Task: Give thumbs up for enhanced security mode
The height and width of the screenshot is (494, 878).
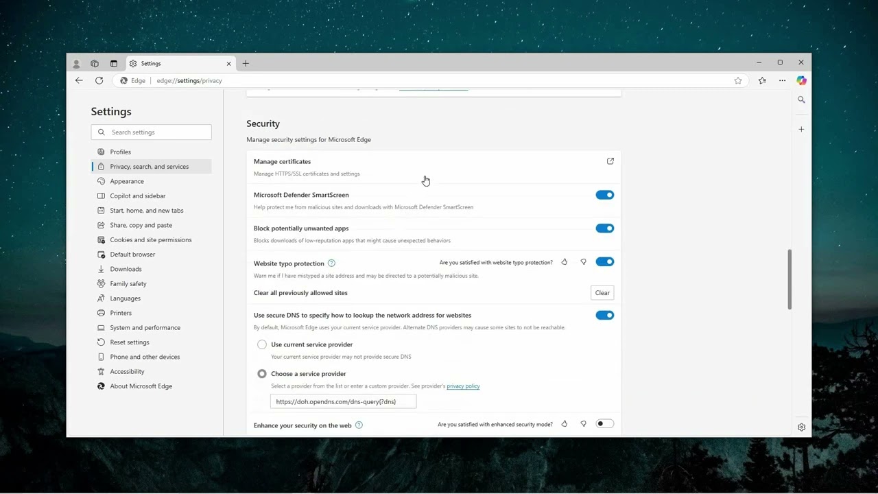Action: point(565,424)
